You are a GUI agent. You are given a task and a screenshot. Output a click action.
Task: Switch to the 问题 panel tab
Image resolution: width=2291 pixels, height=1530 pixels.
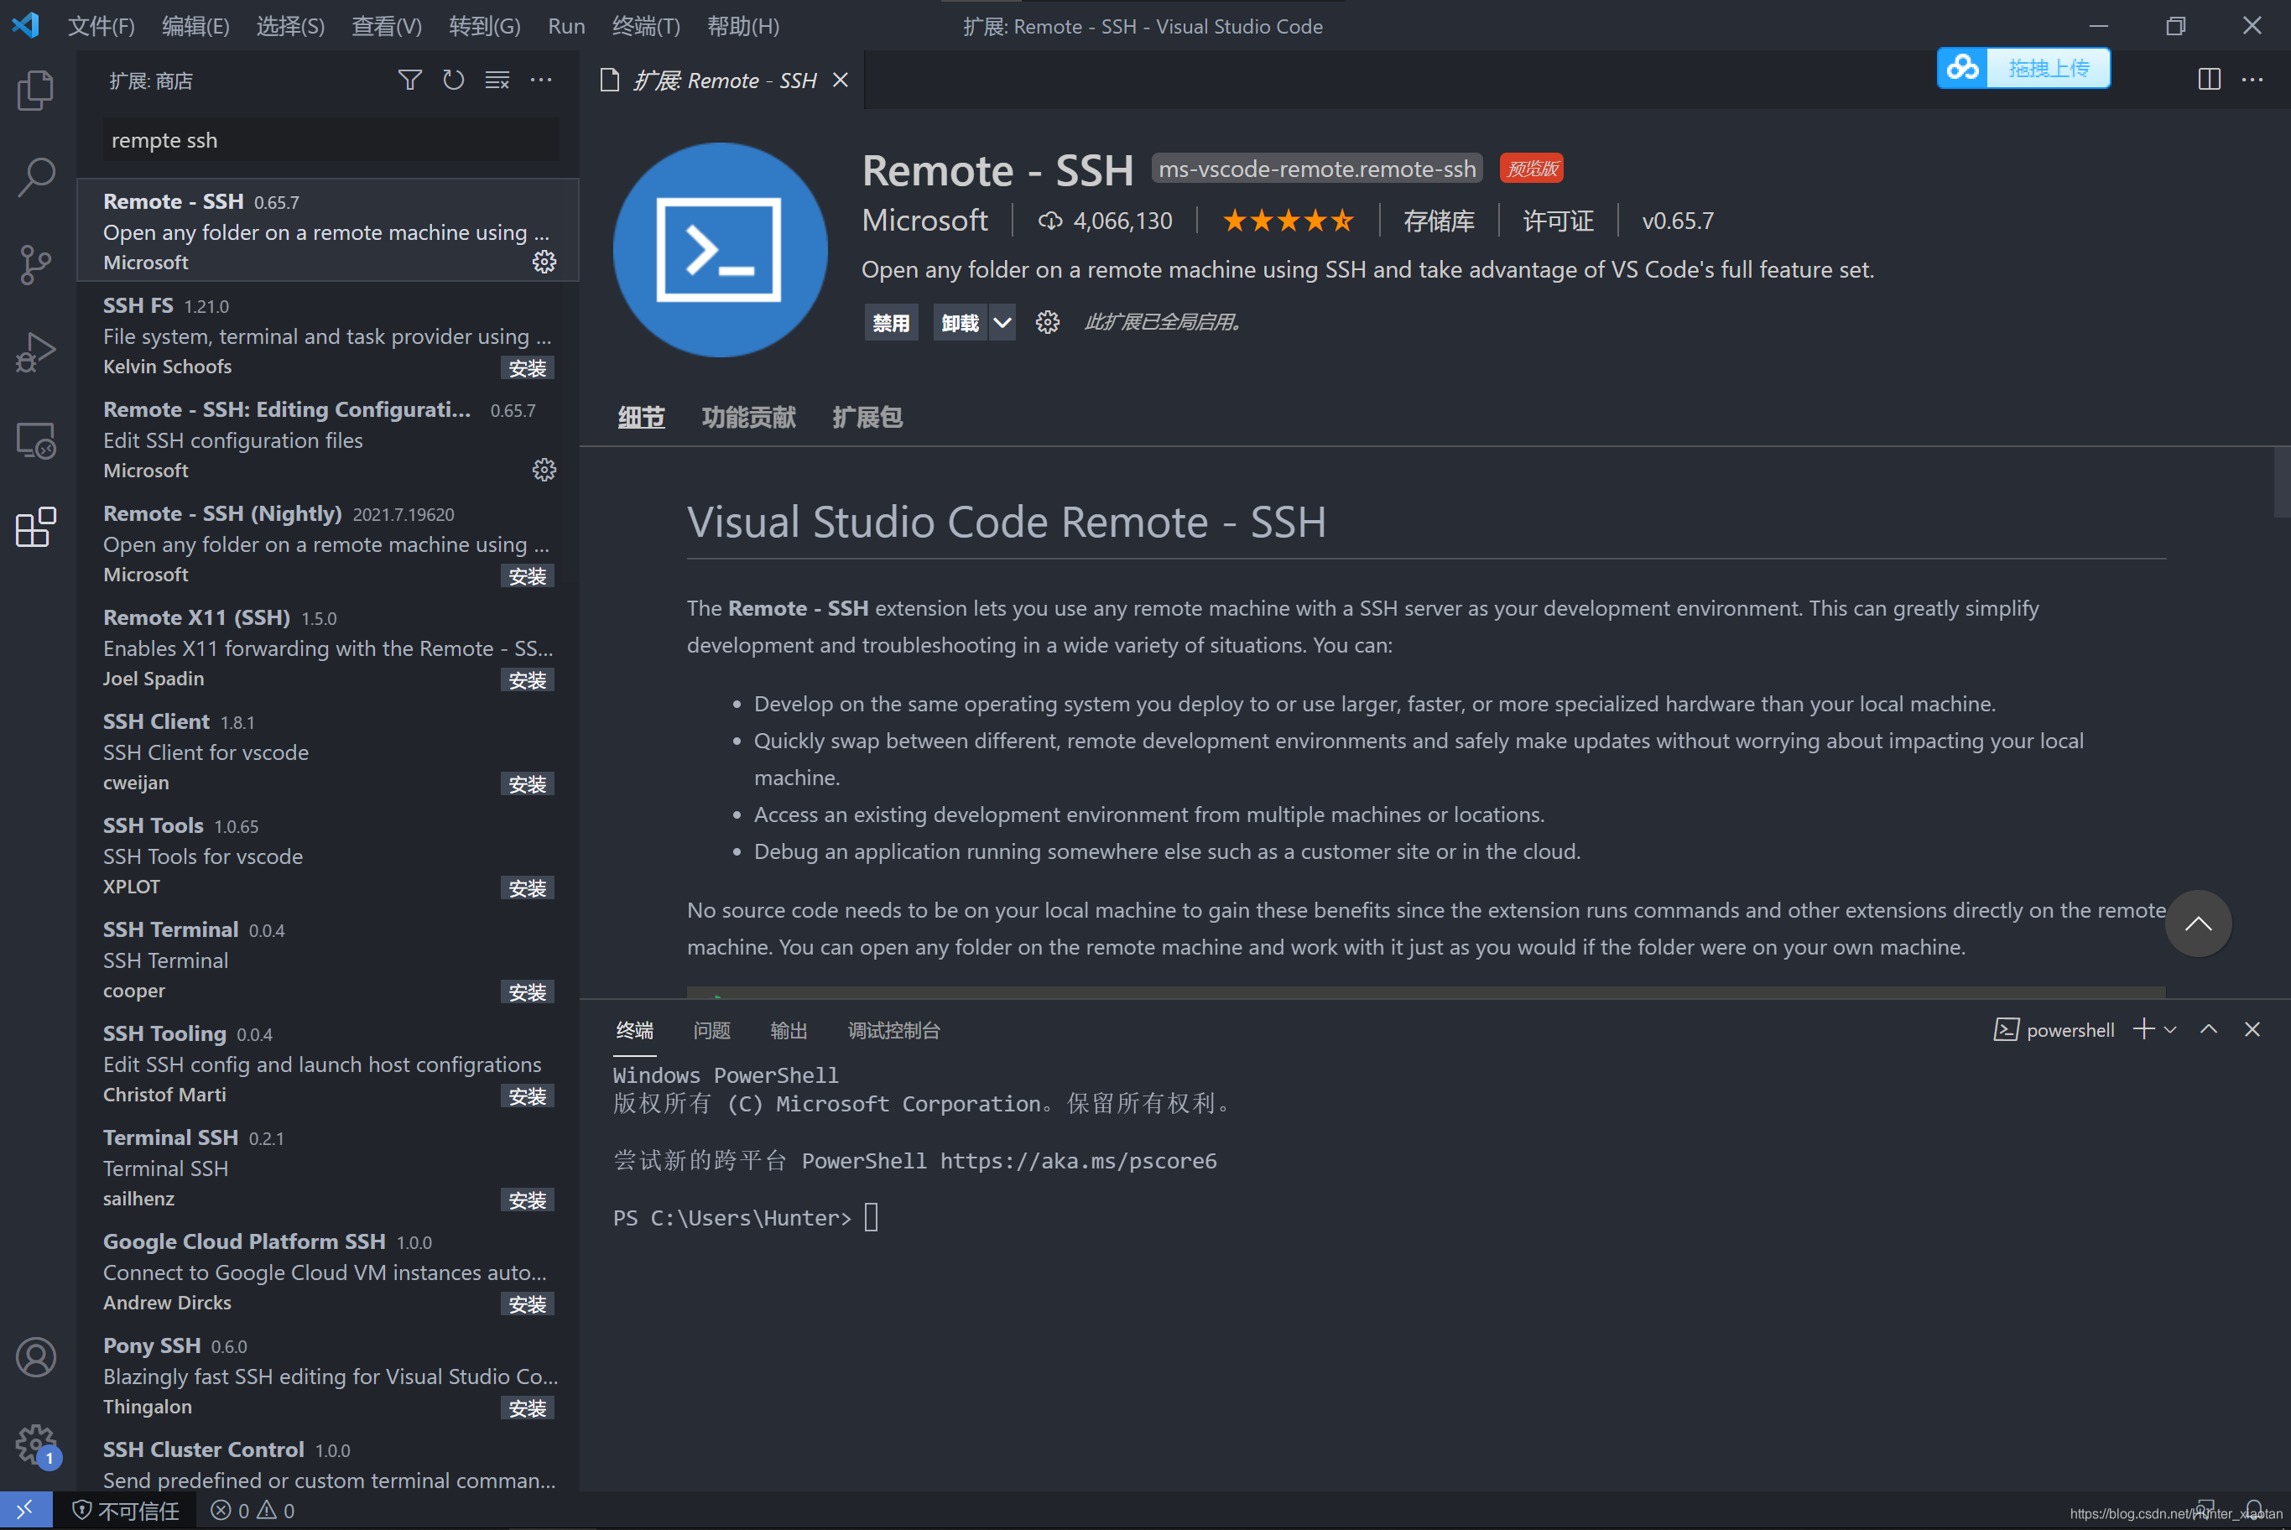pyautogui.click(x=711, y=1030)
